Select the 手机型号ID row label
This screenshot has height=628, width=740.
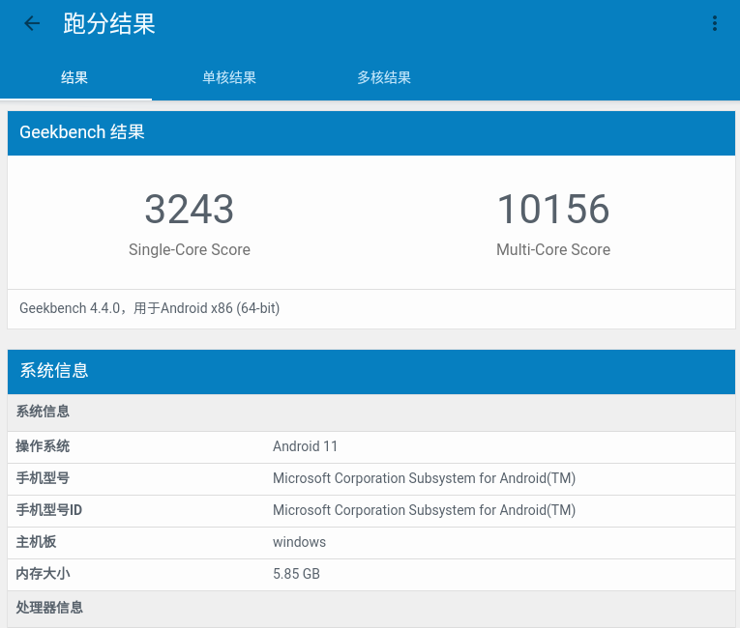(48, 510)
